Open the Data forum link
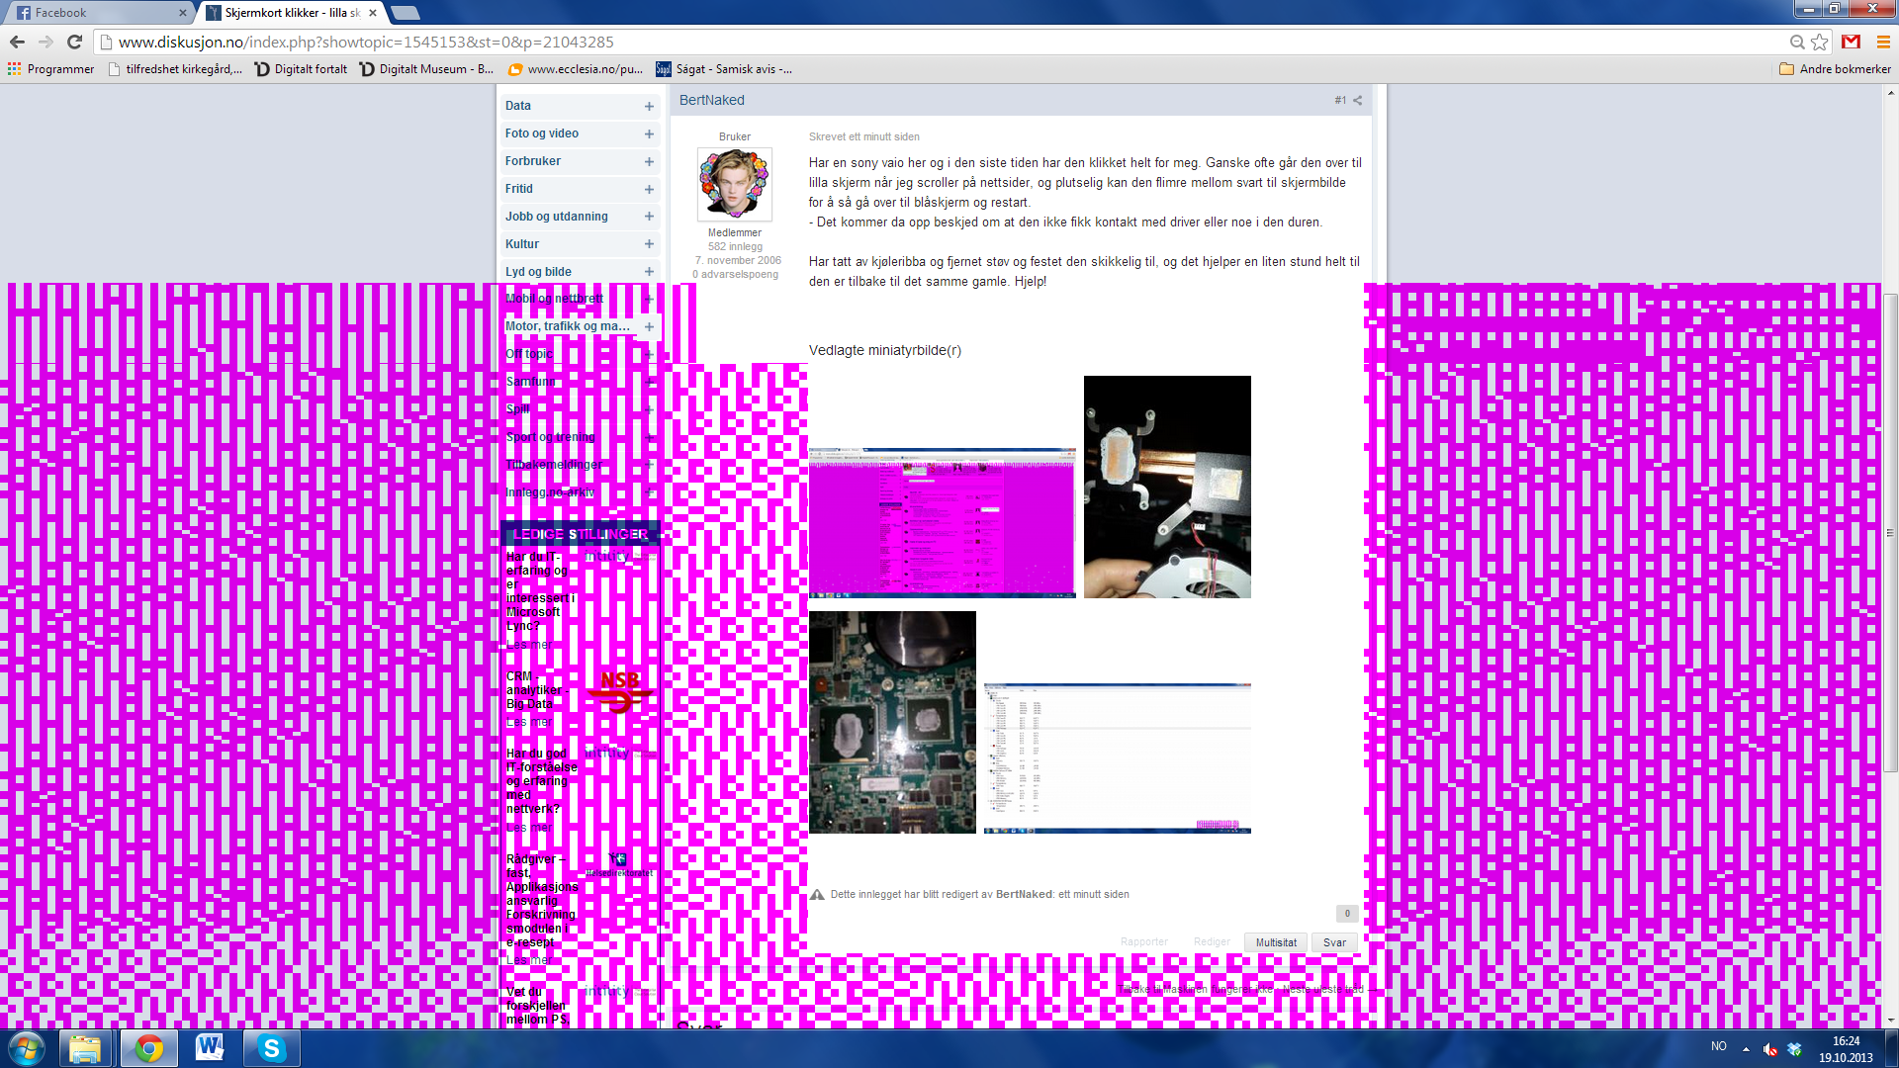Screen dimensions: 1899x1068 (x=517, y=106)
